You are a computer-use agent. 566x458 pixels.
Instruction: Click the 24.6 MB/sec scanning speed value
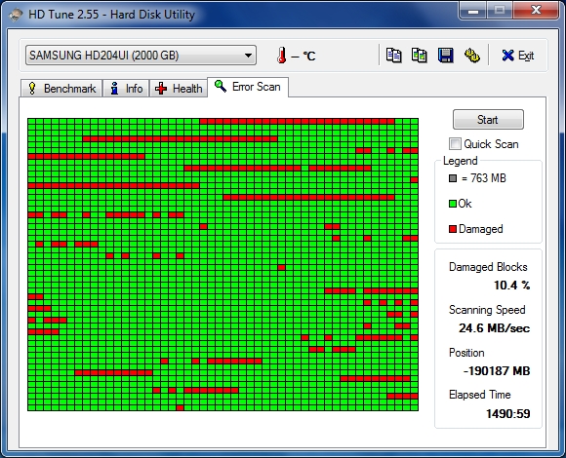[494, 328]
